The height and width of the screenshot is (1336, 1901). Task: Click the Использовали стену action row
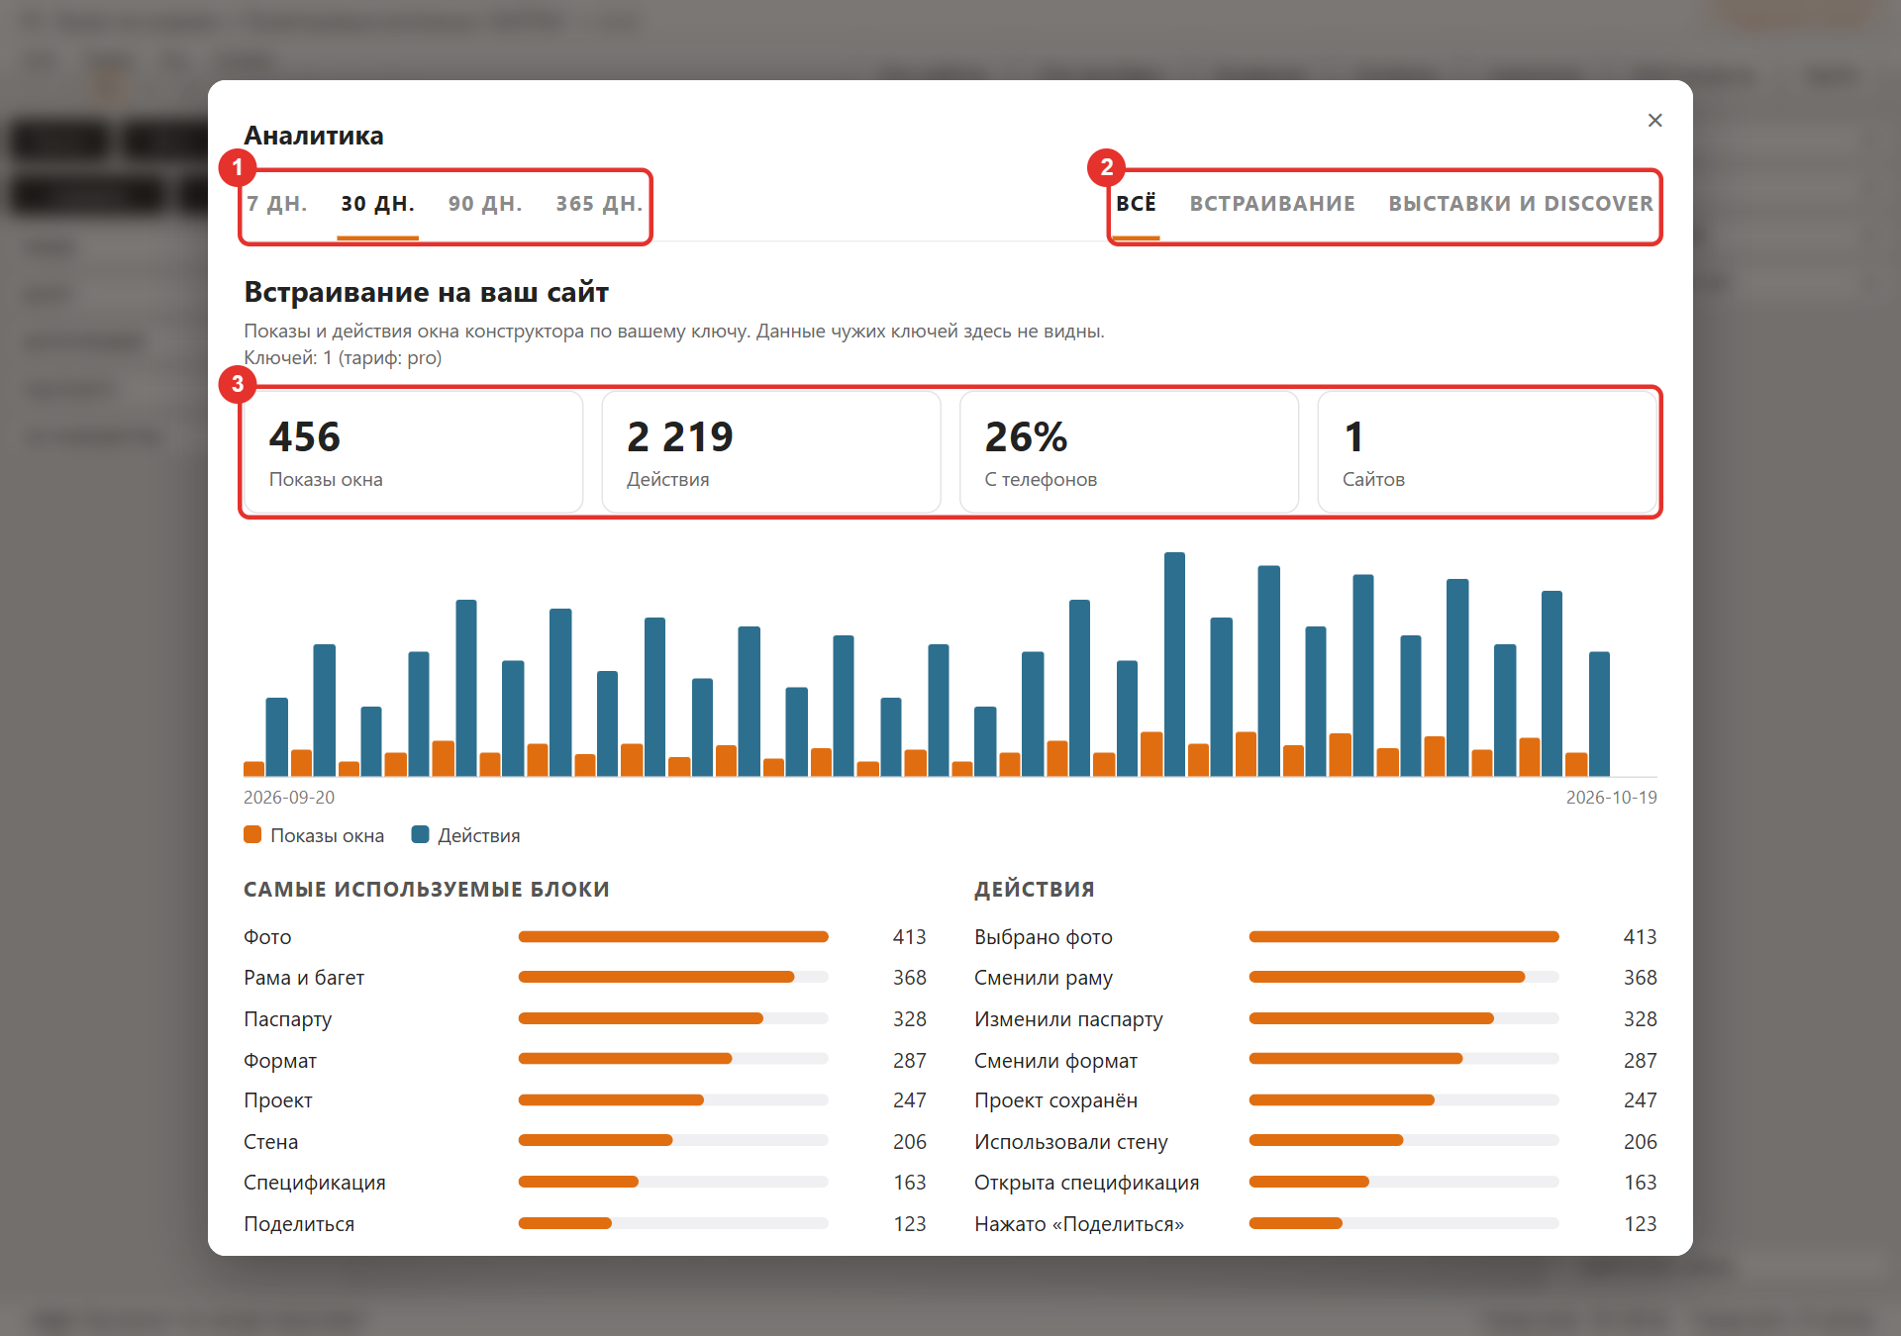[x=1316, y=1141]
